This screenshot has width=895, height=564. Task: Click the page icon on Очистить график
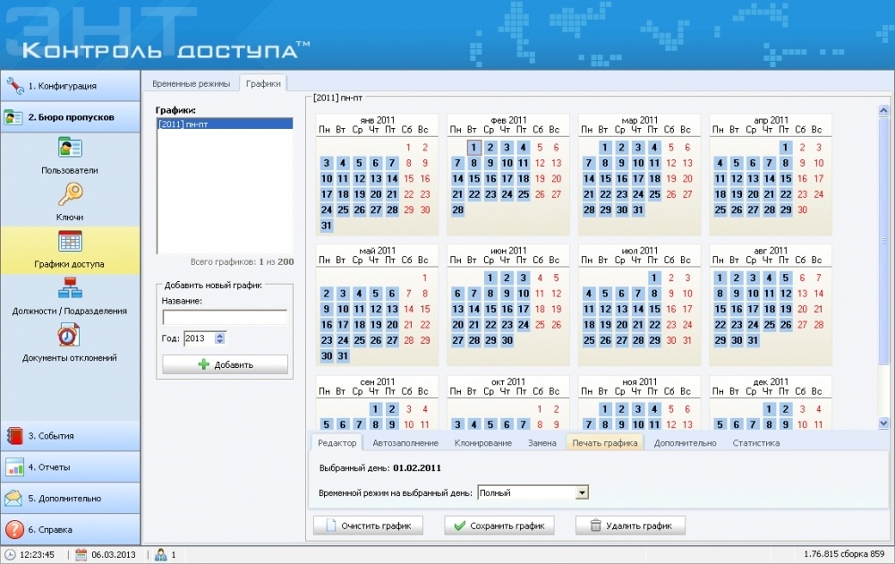point(330,526)
